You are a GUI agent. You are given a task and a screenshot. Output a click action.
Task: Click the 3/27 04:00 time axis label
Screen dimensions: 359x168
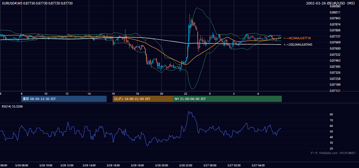tap(258, 165)
